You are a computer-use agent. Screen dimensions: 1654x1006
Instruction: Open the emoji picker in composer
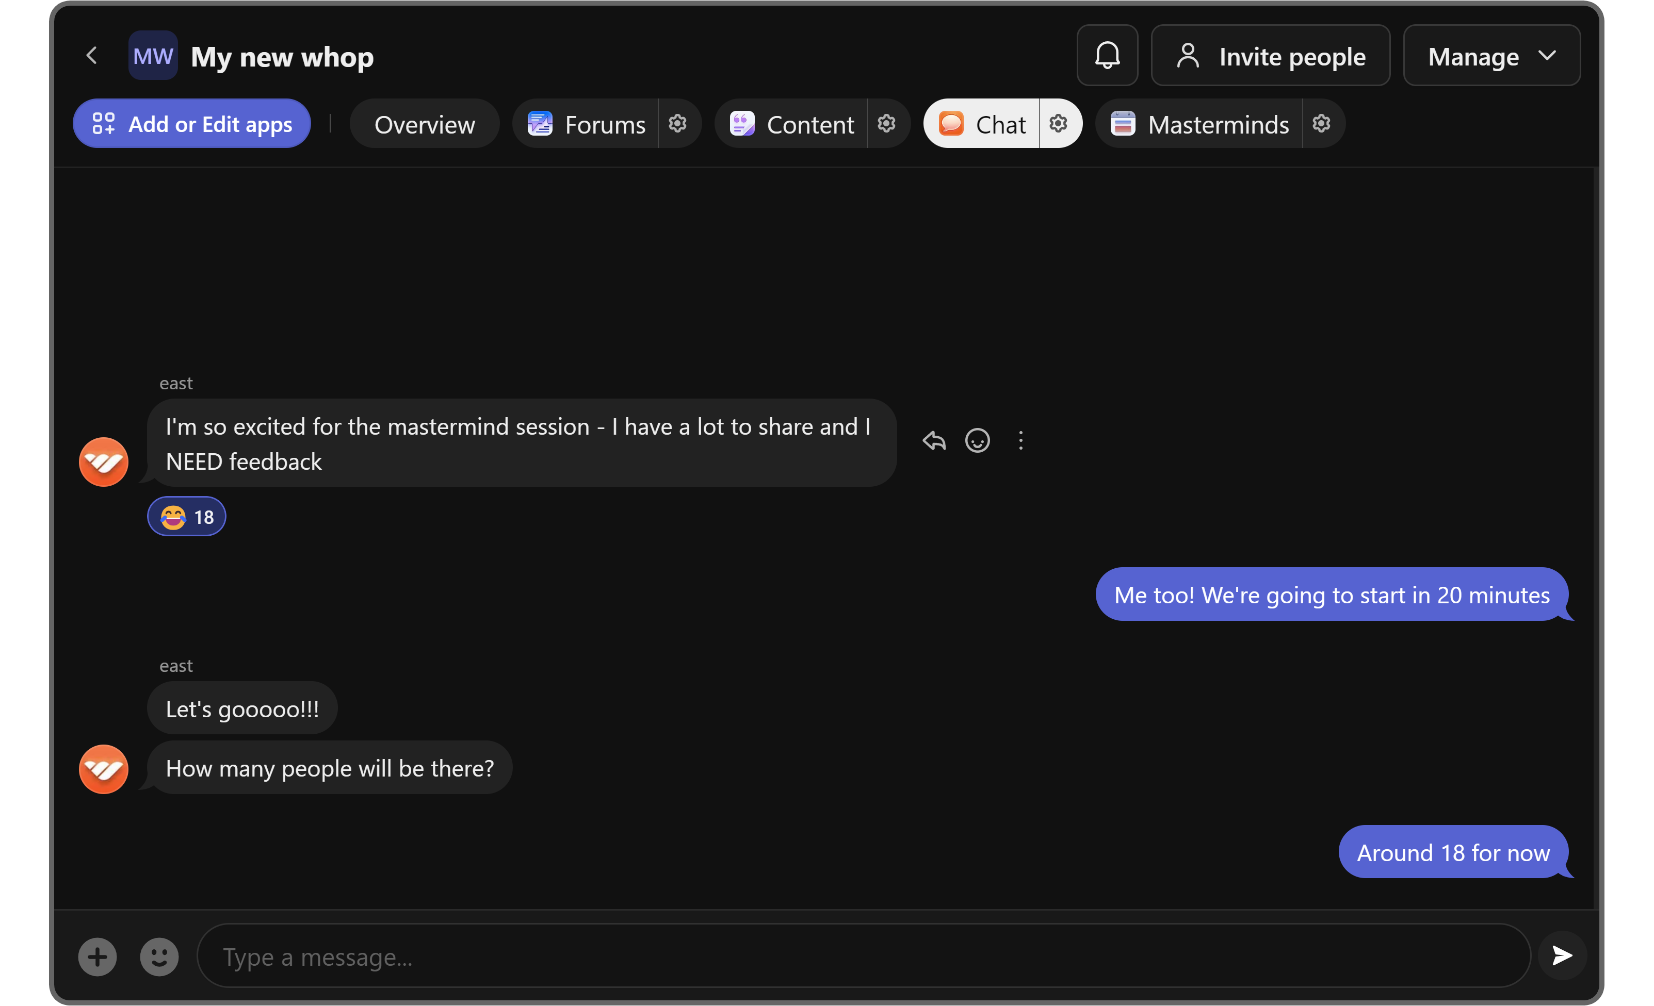coord(159,956)
